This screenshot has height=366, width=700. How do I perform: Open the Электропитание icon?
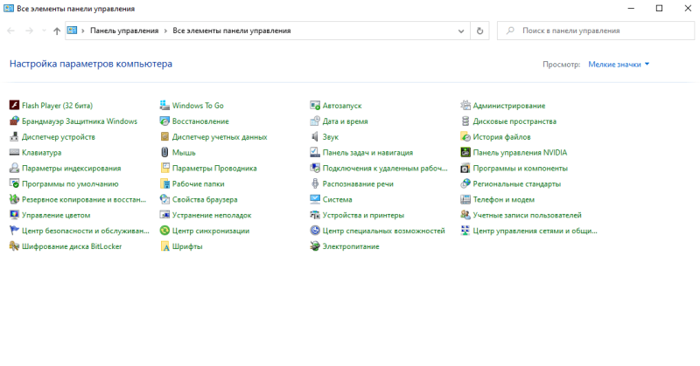[x=315, y=246]
